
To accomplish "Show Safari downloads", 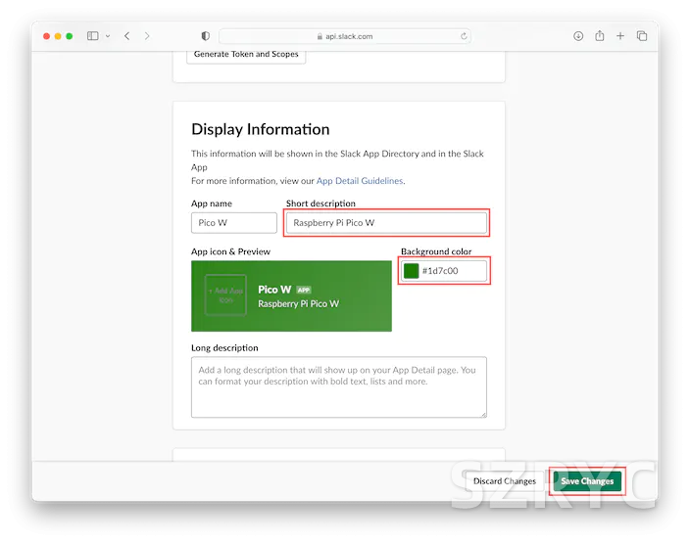I will pos(578,36).
